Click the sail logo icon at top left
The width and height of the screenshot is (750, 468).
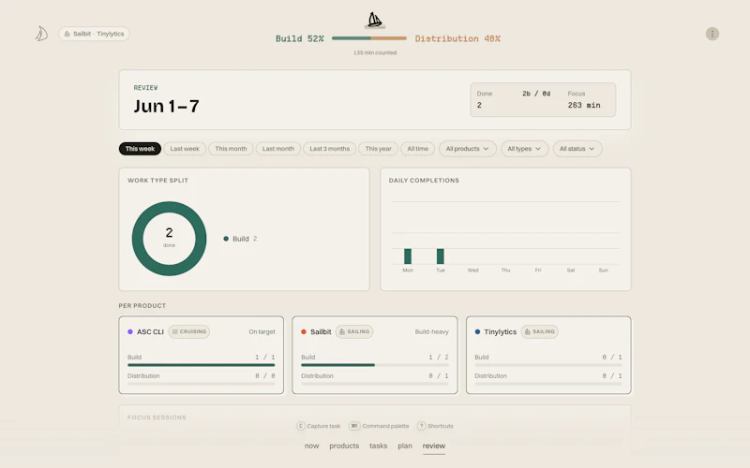pyautogui.click(x=41, y=34)
